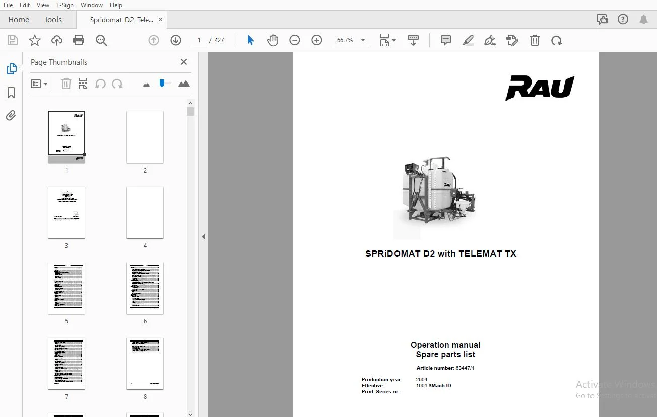The height and width of the screenshot is (417, 657).
Task: Close the Page Thumbnails panel
Action: [184, 62]
